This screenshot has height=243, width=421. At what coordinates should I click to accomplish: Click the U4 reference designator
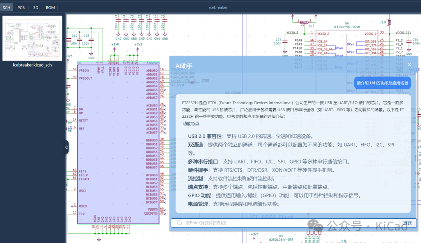tap(80, 63)
